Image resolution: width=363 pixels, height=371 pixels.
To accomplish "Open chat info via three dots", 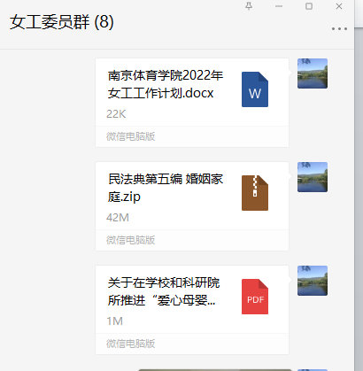I will click(339, 28).
